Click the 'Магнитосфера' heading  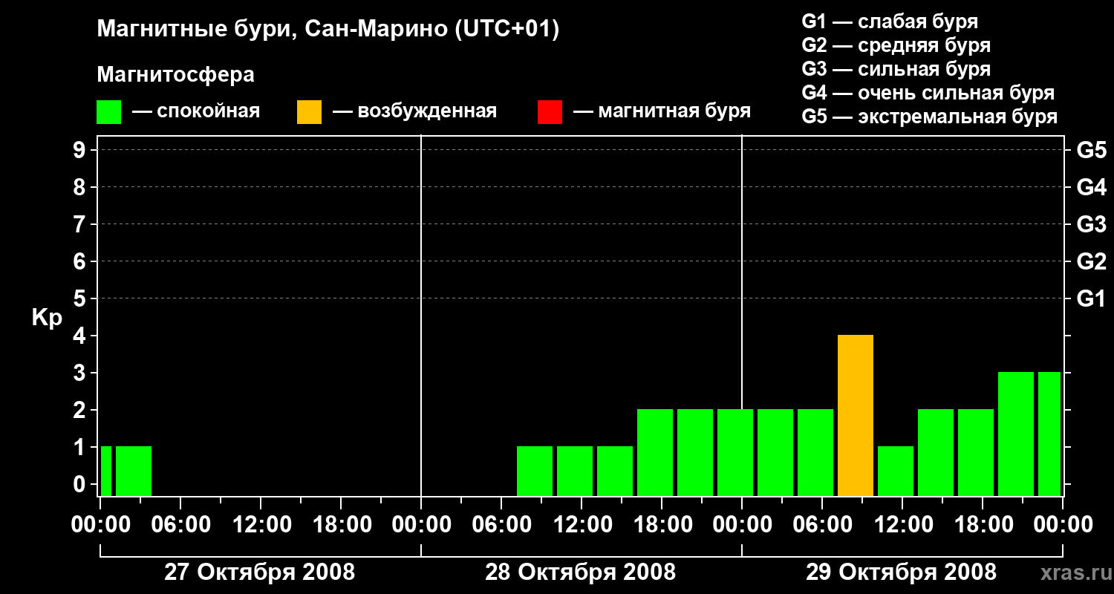click(175, 75)
